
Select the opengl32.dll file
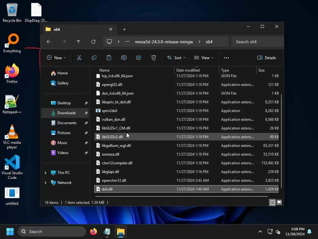(187, 85)
